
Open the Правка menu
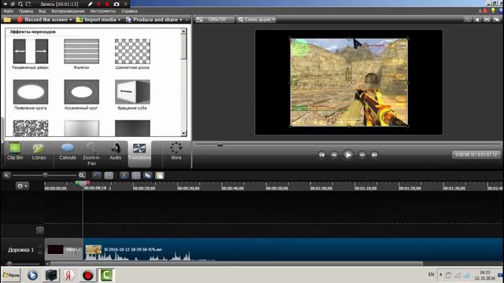click(x=26, y=11)
